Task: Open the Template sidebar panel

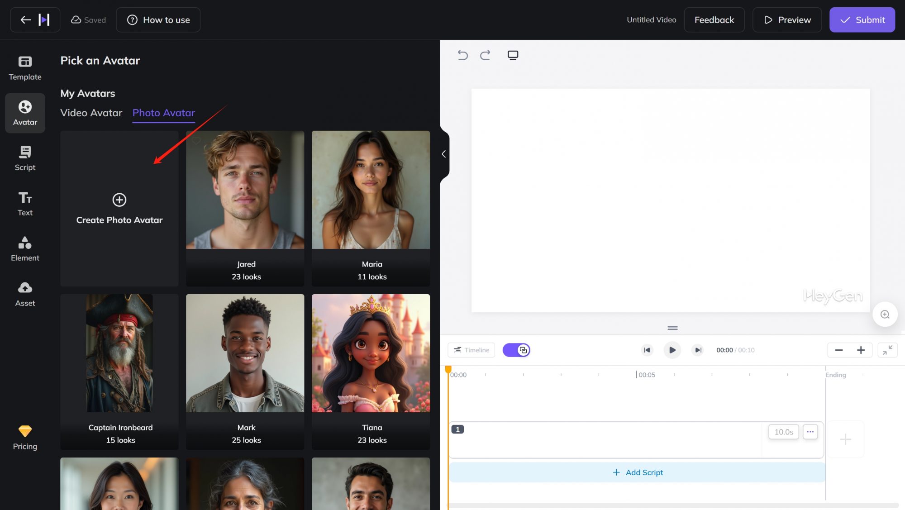Action: tap(25, 68)
